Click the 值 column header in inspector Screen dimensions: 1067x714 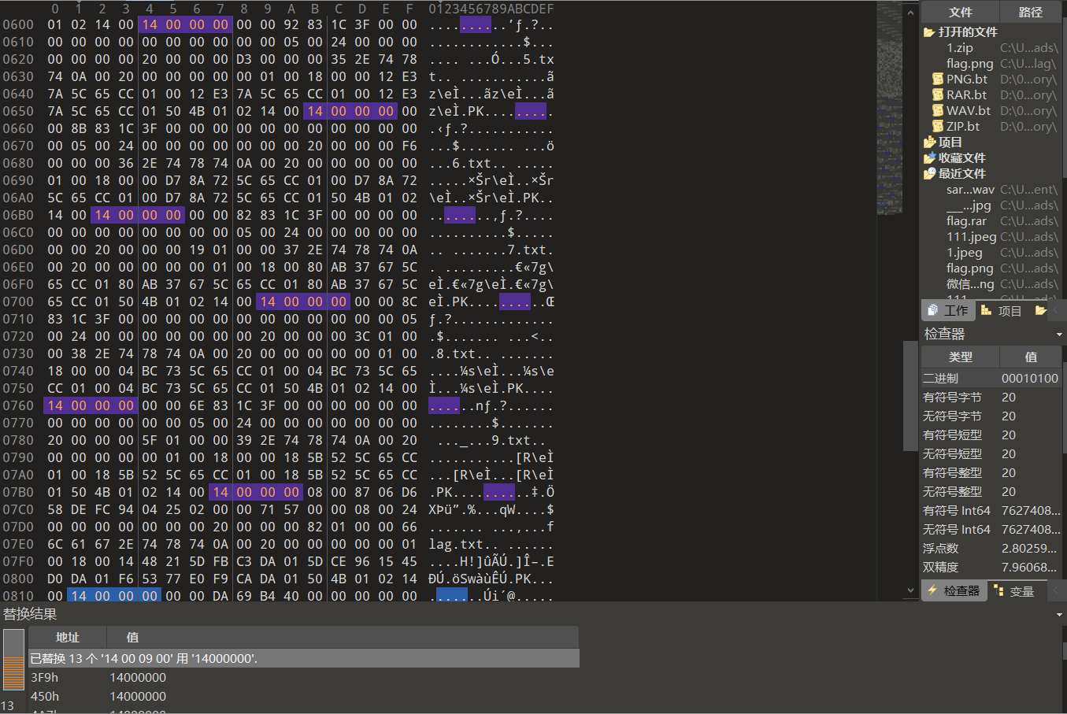(x=1031, y=357)
